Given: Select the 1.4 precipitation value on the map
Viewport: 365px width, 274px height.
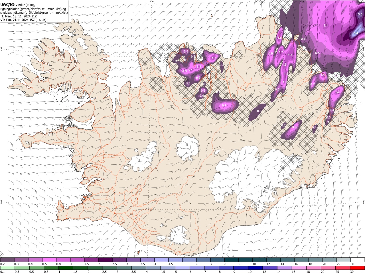Looking at the screenshot, I should point(323,74).
